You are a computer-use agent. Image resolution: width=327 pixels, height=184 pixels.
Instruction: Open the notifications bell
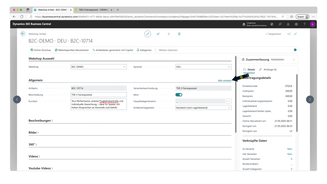tap(288, 24)
